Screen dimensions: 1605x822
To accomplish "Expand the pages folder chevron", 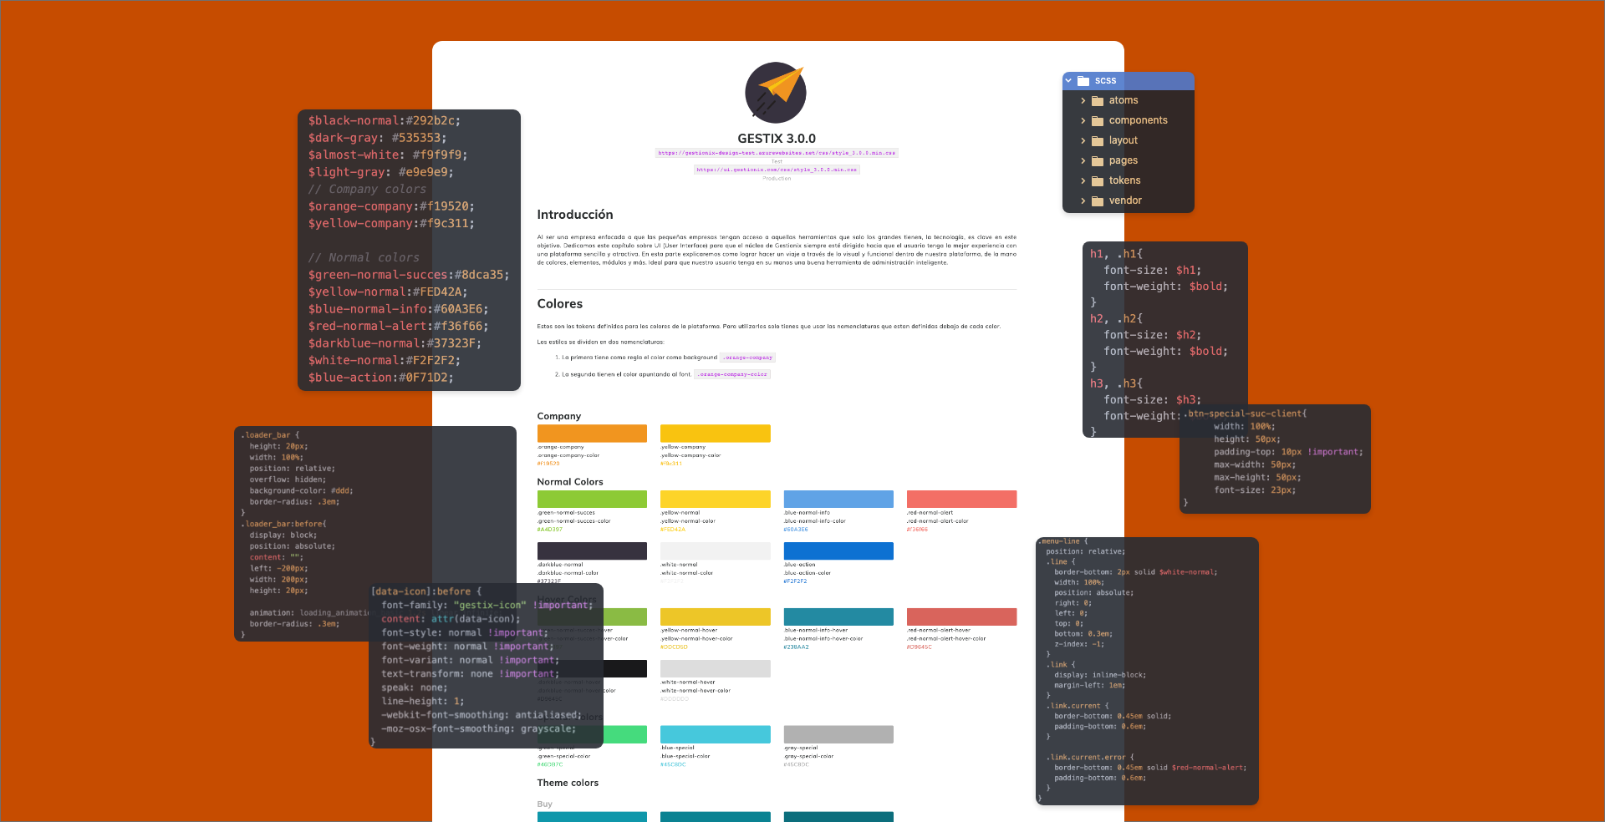I will pos(1083,161).
